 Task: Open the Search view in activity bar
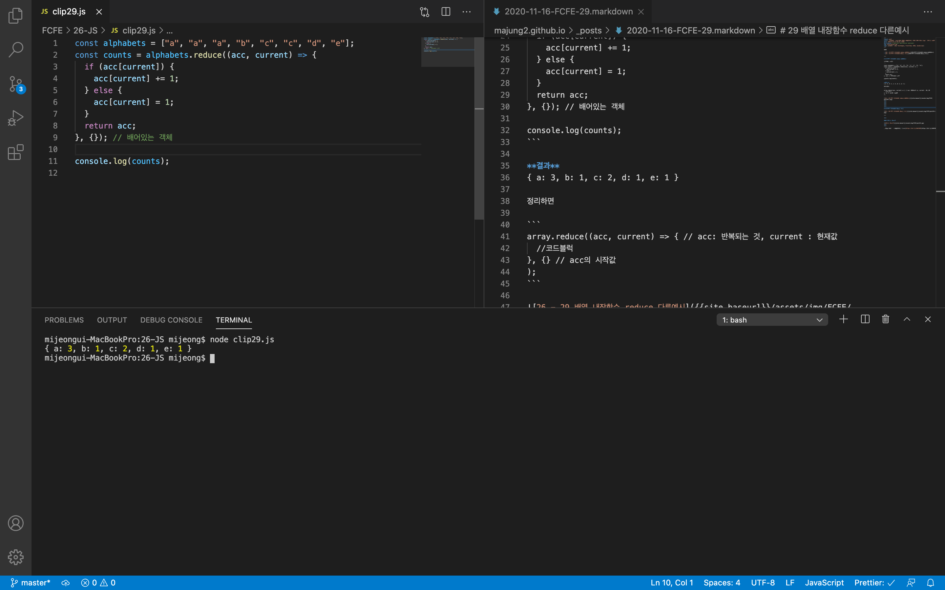point(16,49)
